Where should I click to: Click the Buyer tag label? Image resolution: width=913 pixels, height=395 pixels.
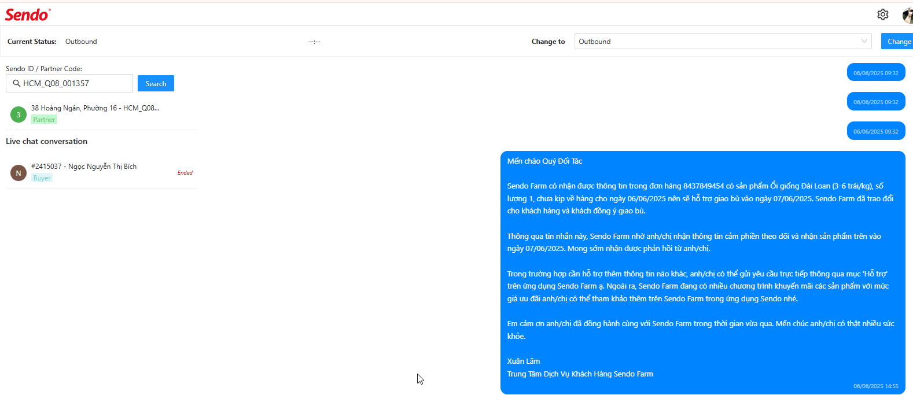tap(42, 178)
